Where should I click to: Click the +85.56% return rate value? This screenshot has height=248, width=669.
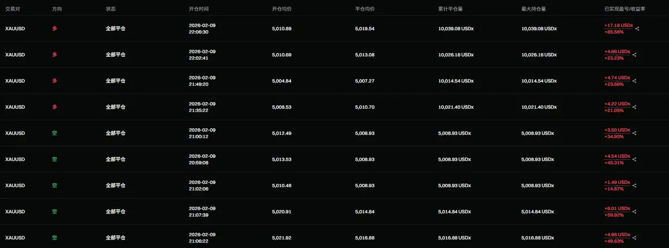click(614, 32)
